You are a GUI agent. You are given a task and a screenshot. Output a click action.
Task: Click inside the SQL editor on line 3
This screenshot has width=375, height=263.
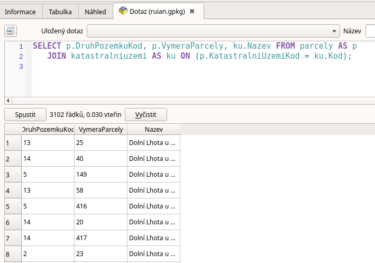pos(203,67)
